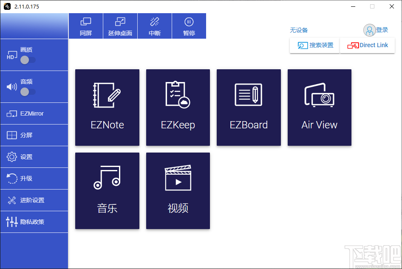Launch Air View projector viewer
The height and width of the screenshot is (269, 402).
point(319,107)
